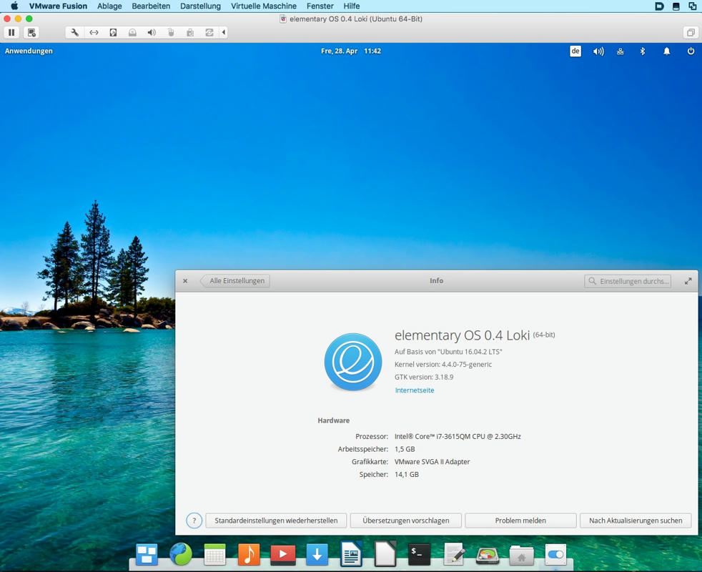The height and width of the screenshot is (572, 702).
Task: Open the Darstellung menu
Action: 200,6
